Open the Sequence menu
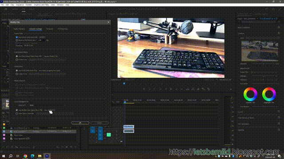Image resolution: width=284 pixels, height=159 pixels. click(20, 5)
